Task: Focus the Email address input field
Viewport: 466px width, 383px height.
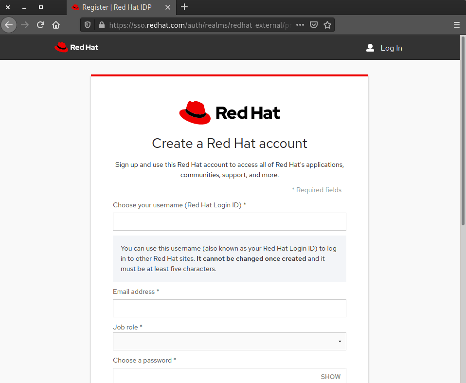Action: [229, 308]
